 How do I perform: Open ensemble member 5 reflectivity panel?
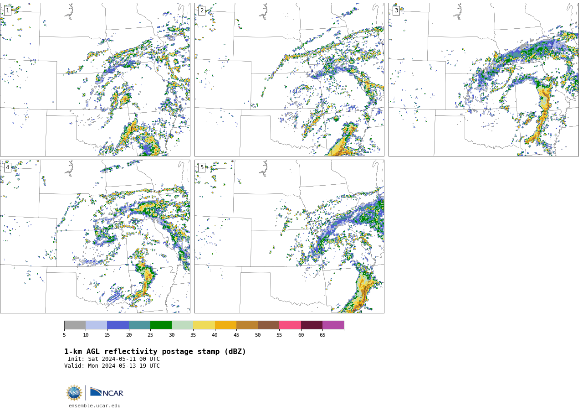coord(289,236)
